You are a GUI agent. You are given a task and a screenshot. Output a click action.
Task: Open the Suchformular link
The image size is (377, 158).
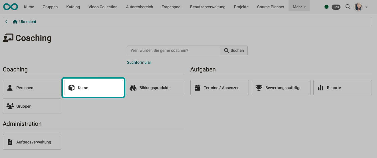(x=139, y=62)
